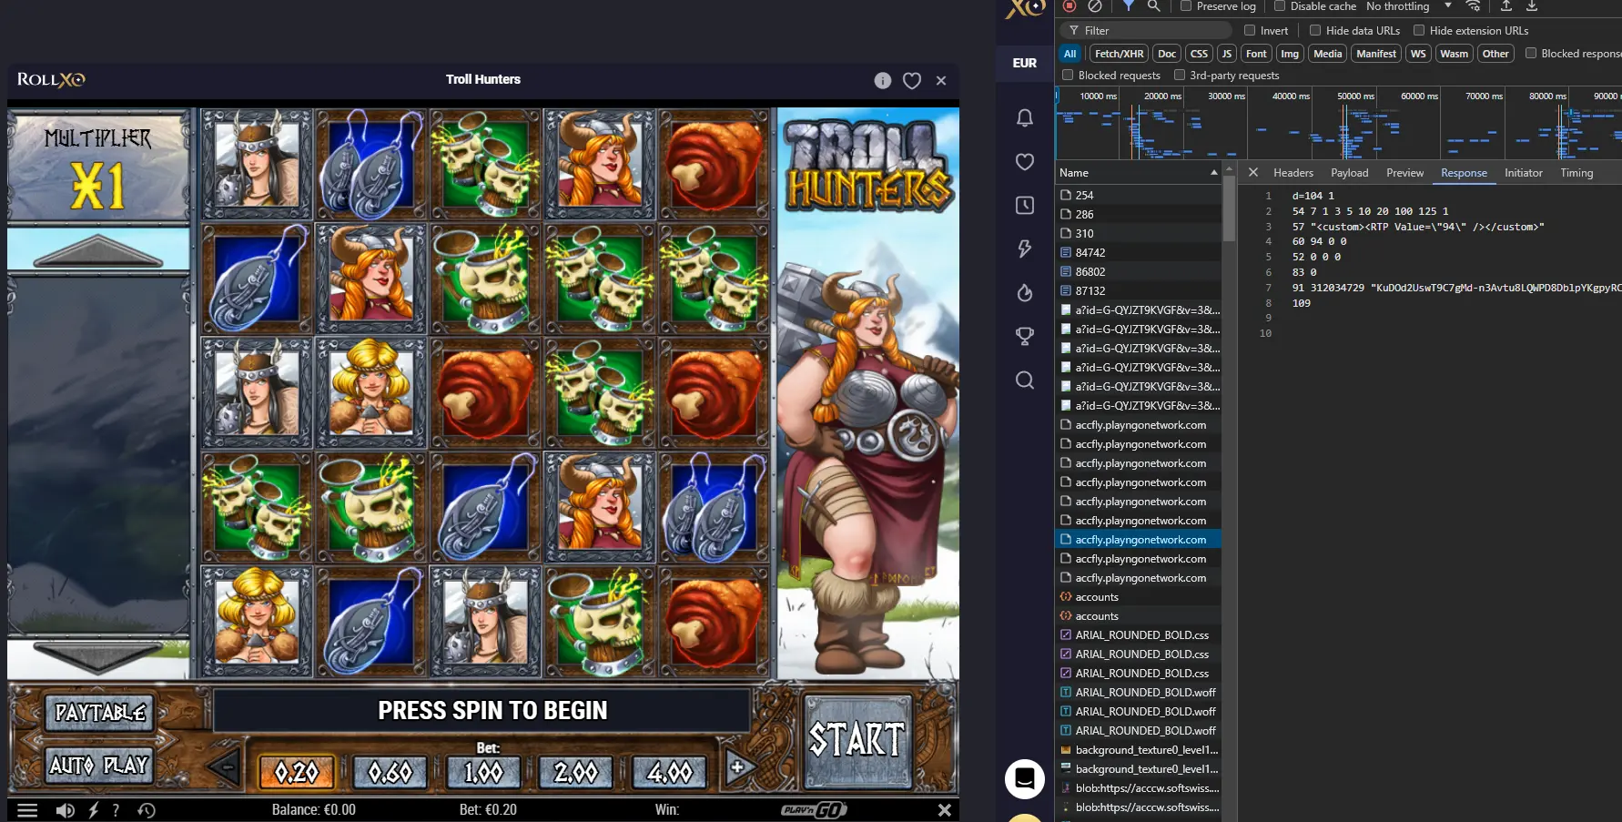Open search icon in sidebar
The width and height of the screenshot is (1622, 822).
[1025, 380]
